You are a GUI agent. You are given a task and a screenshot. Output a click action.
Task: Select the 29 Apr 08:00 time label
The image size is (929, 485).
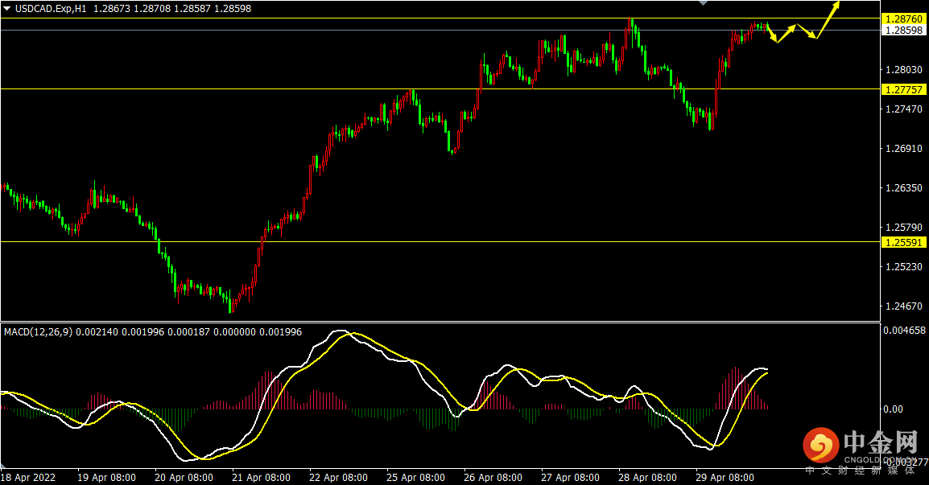(725, 477)
